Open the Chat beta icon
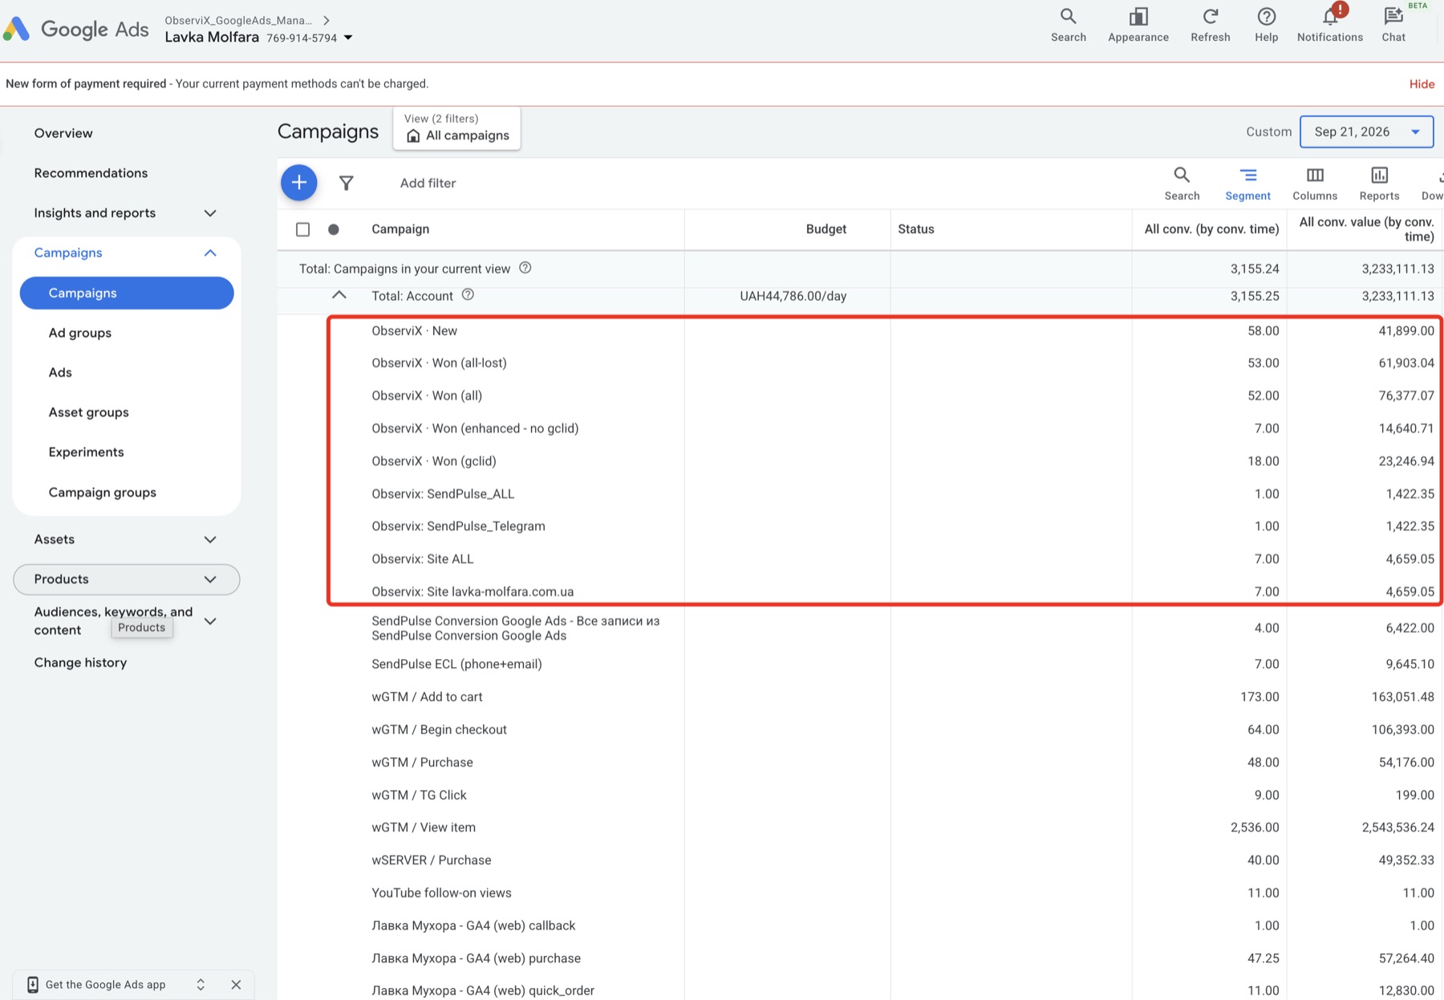The image size is (1444, 1000). pos(1393,26)
